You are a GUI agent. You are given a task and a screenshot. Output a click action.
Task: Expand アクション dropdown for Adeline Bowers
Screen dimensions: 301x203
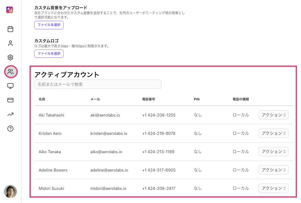click(273, 170)
